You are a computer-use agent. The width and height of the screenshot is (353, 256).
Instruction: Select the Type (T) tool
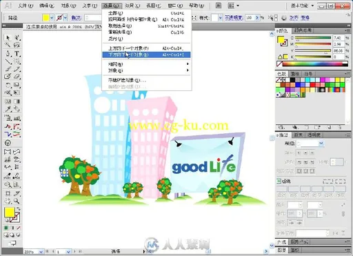pos(17,54)
